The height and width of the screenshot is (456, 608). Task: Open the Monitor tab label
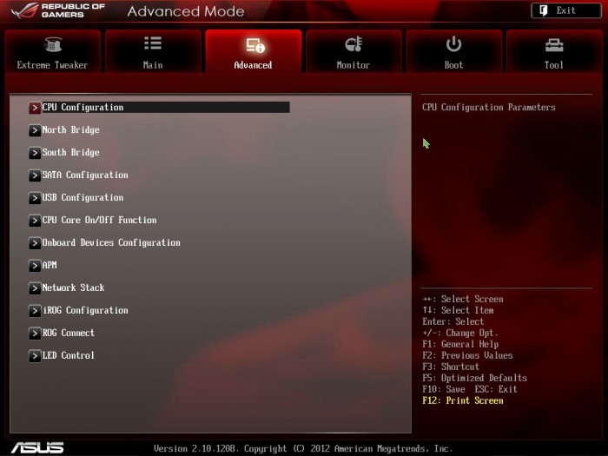point(354,65)
